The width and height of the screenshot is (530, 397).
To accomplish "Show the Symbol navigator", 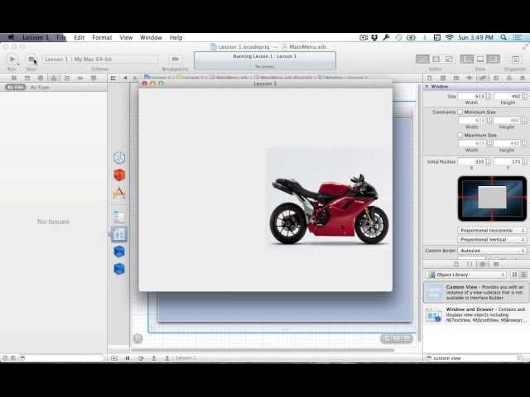I will click(27, 78).
